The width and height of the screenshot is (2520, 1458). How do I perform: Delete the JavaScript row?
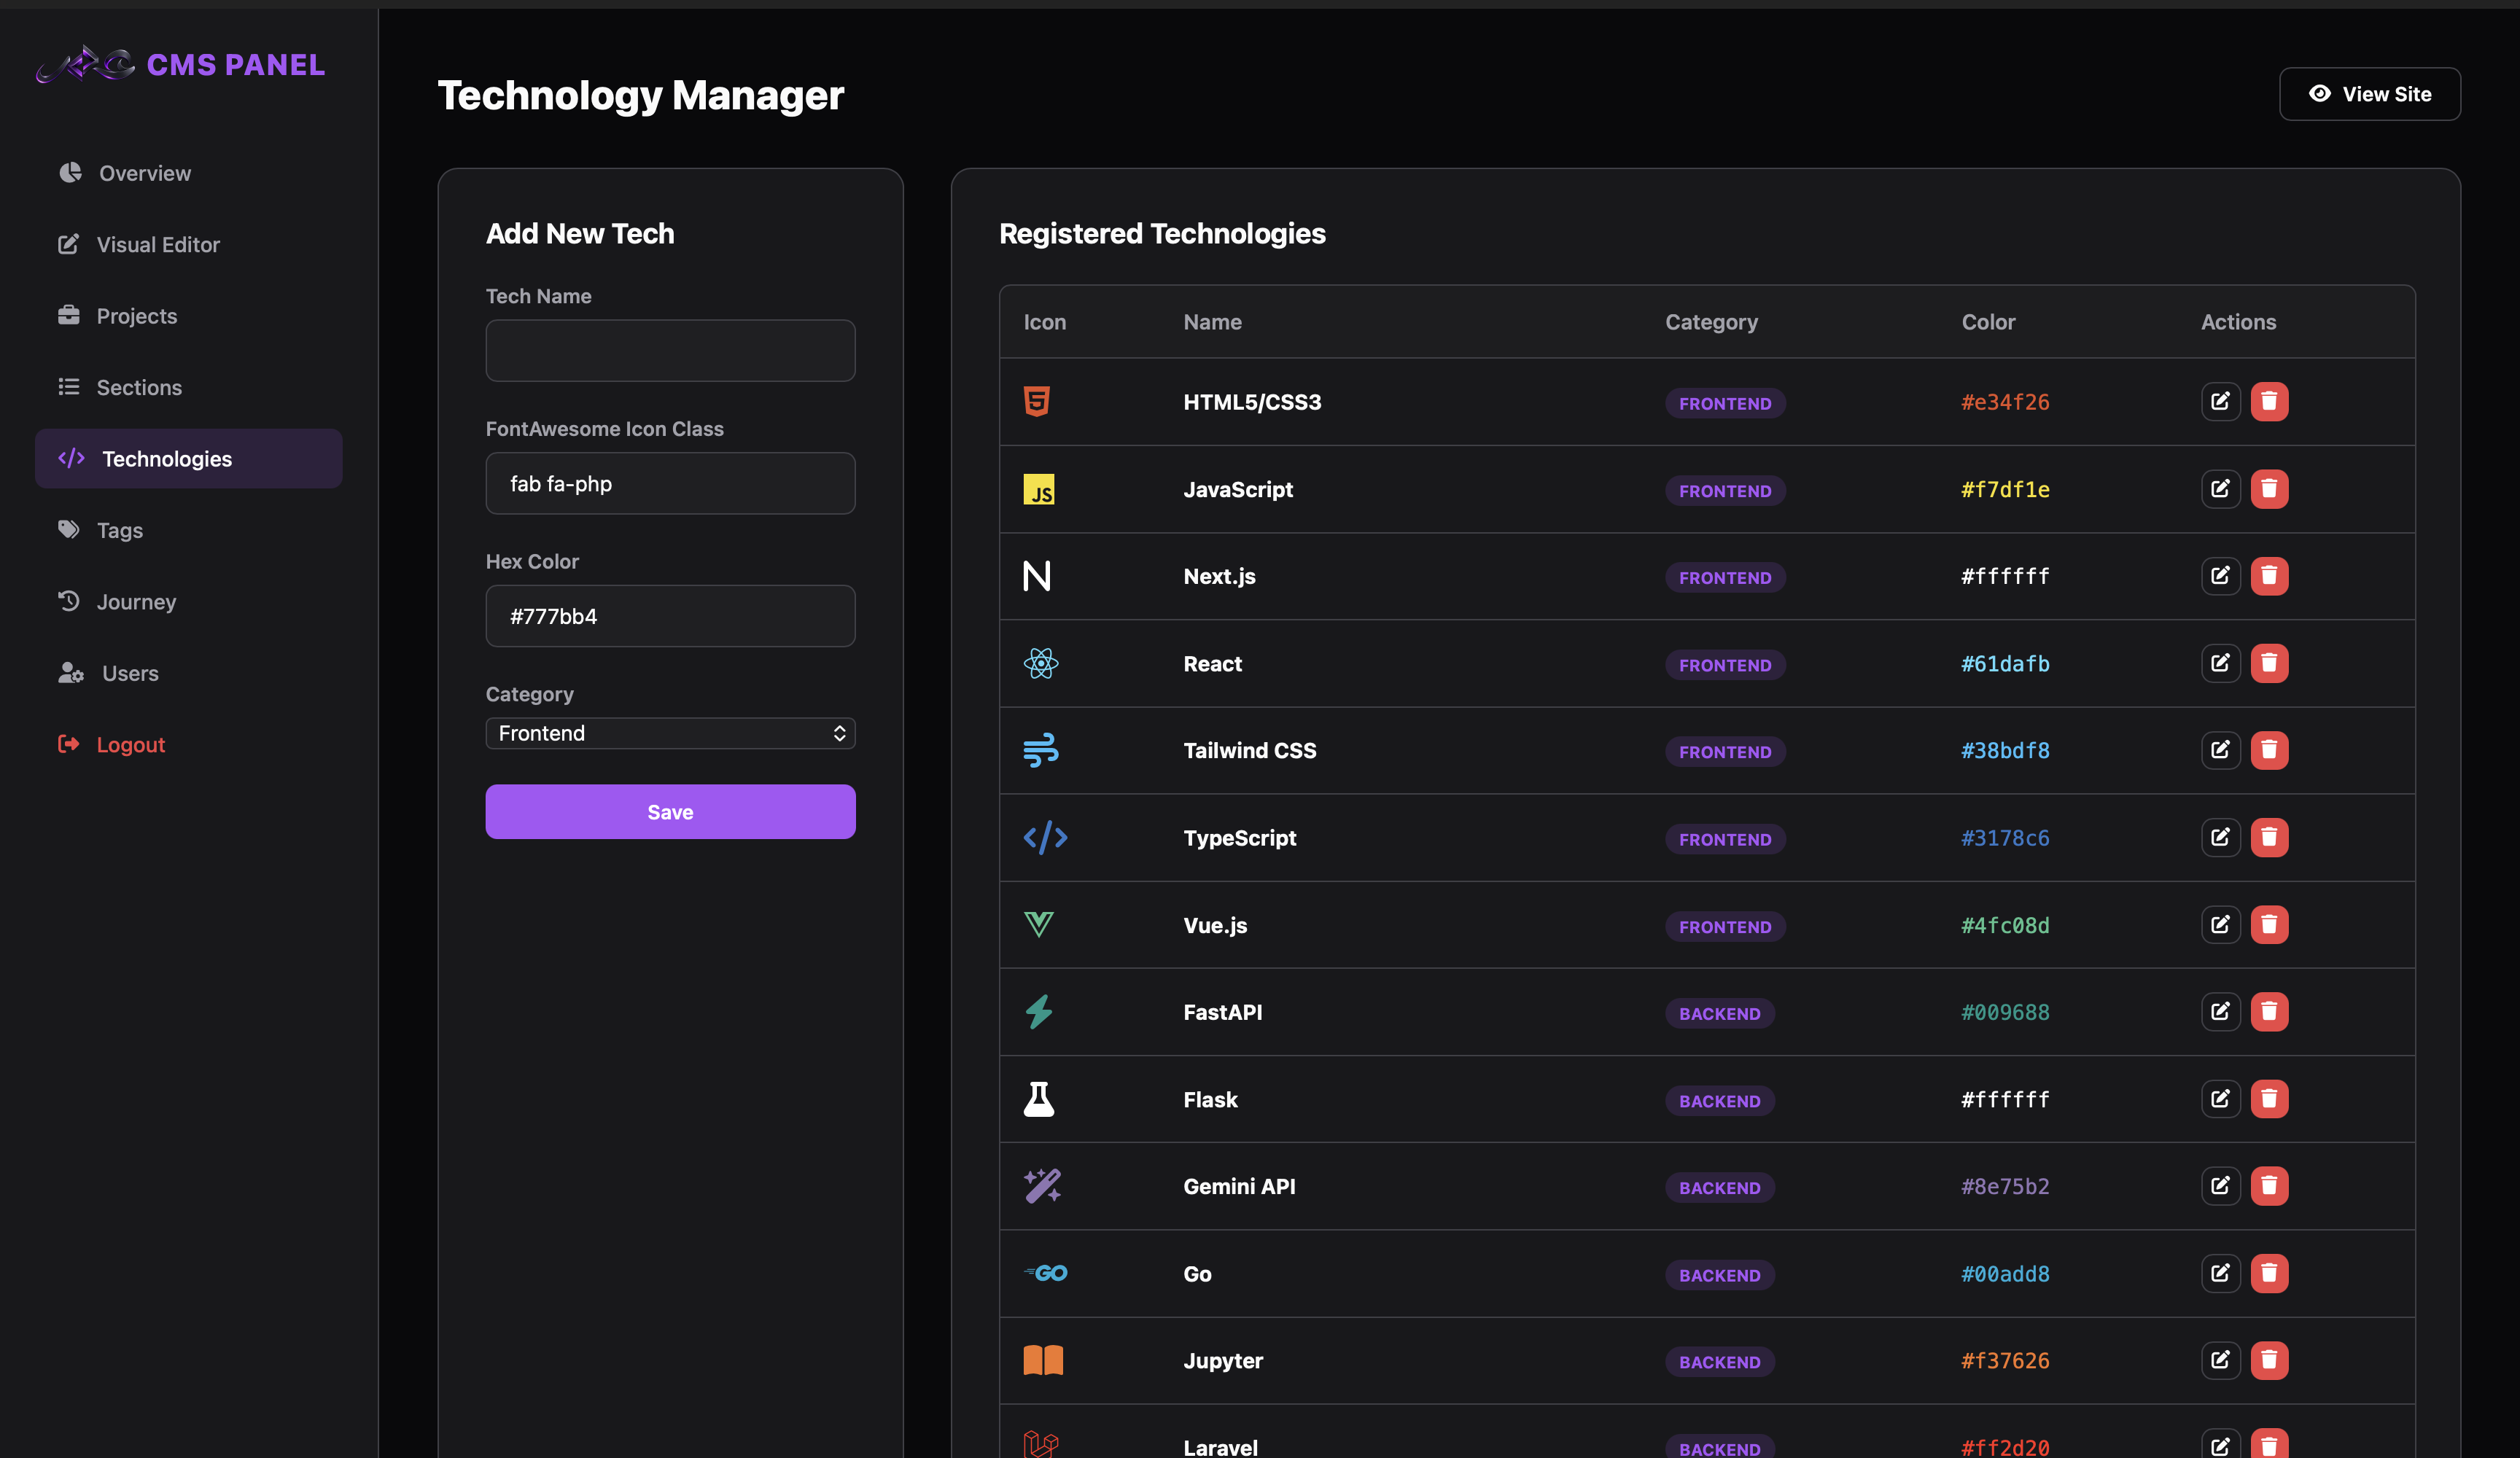tap(2268, 488)
